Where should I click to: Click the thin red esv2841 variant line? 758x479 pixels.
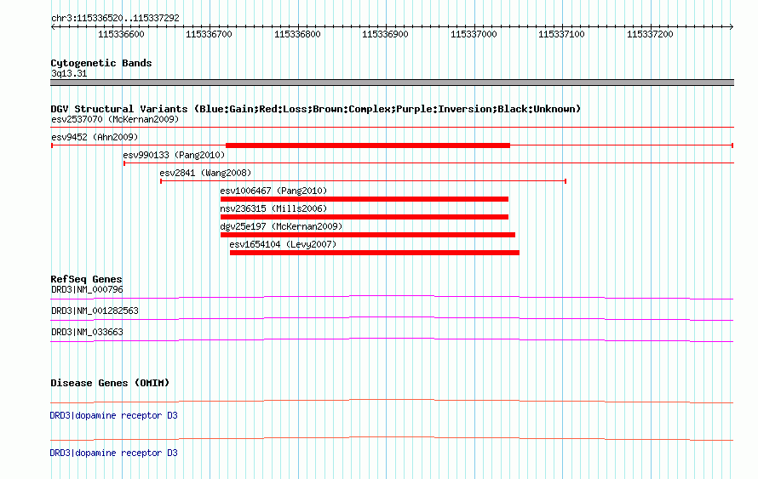pos(363,181)
